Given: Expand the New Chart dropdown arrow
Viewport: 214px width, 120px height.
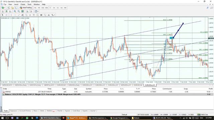Looking at the screenshot, I should (x=5, y=8).
